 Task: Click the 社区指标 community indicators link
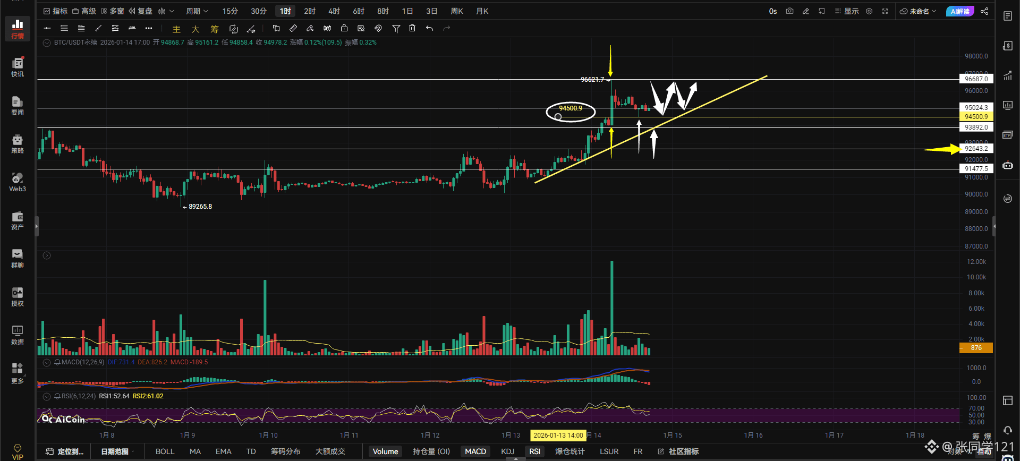[678, 451]
